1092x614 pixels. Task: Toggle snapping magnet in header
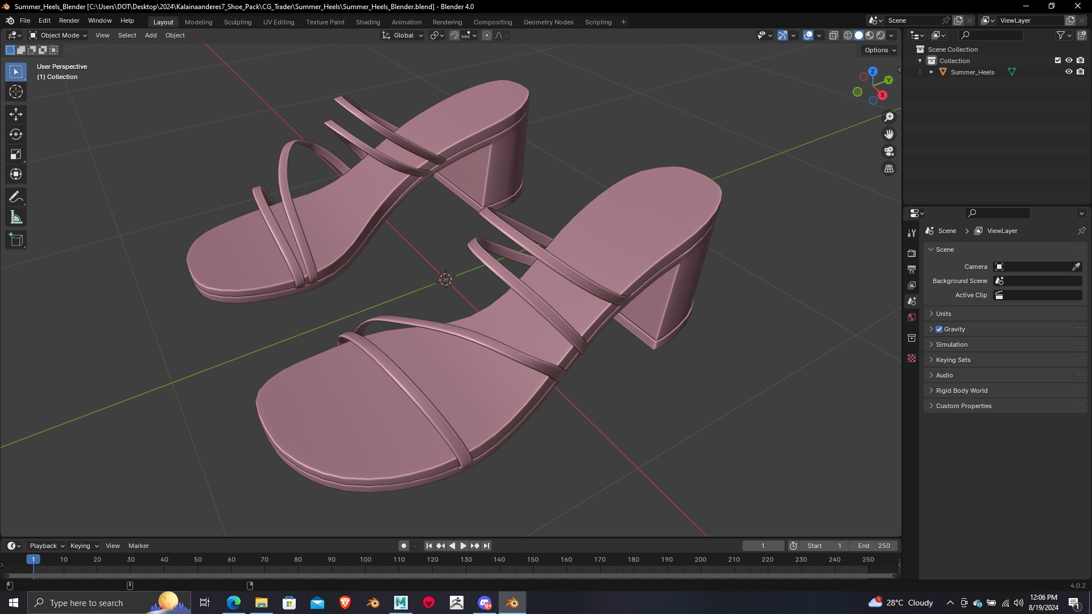tap(454, 35)
